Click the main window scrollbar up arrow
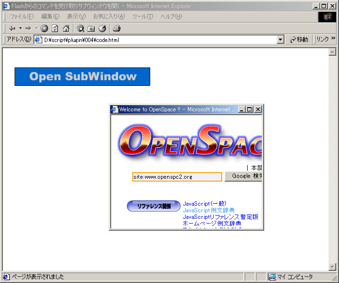Screen dimensions: 339x283 (332, 52)
